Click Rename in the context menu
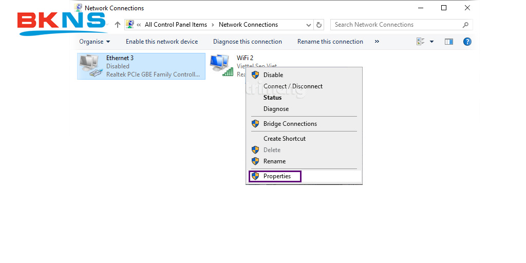The width and height of the screenshot is (526, 263). click(274, 161)
